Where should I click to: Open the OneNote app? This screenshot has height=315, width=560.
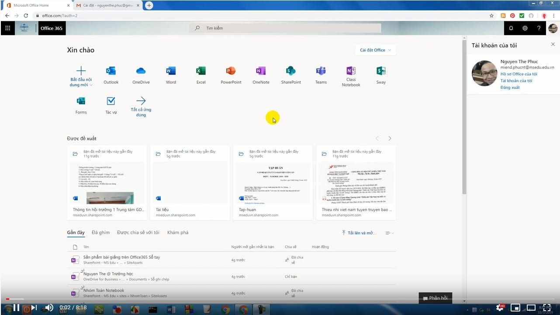tap(261, 75)
